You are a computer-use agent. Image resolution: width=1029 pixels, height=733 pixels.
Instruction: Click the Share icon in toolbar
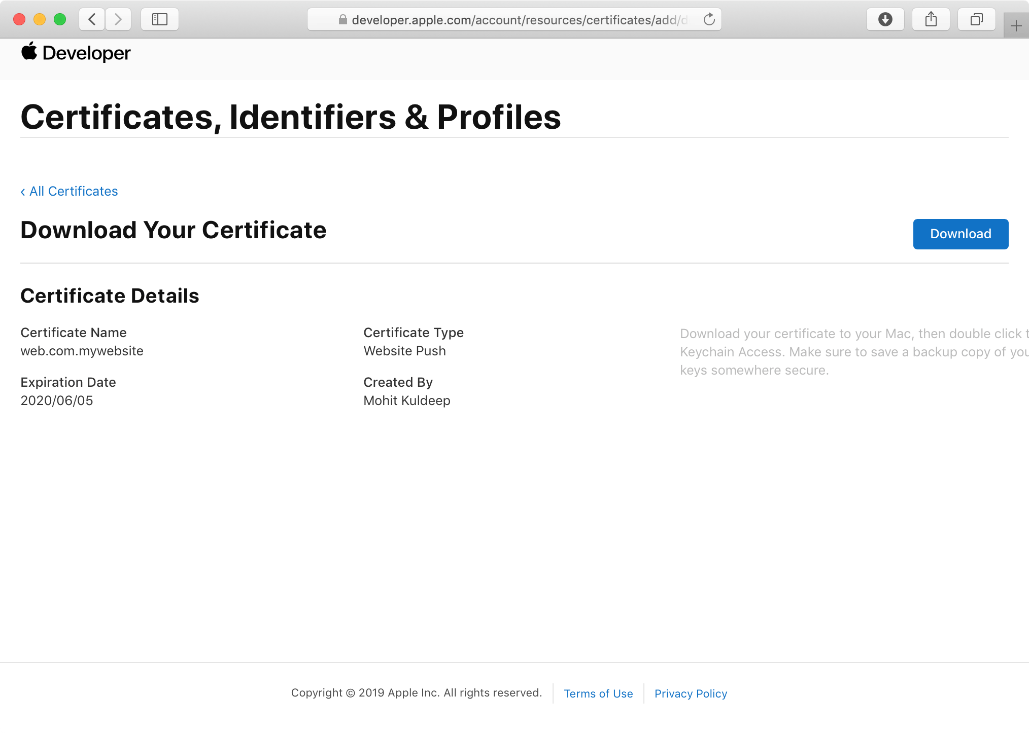pos(931,20)
